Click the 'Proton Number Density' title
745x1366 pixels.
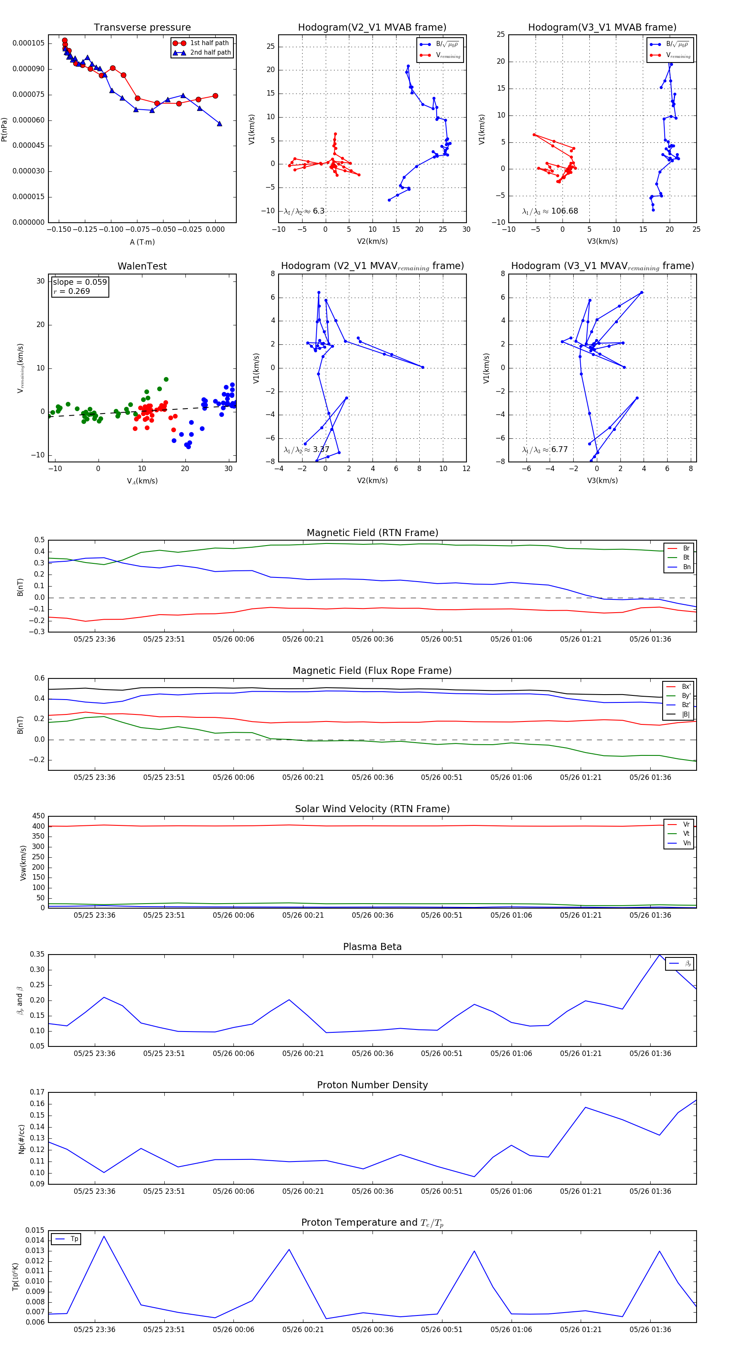(x=372, y=1085)
